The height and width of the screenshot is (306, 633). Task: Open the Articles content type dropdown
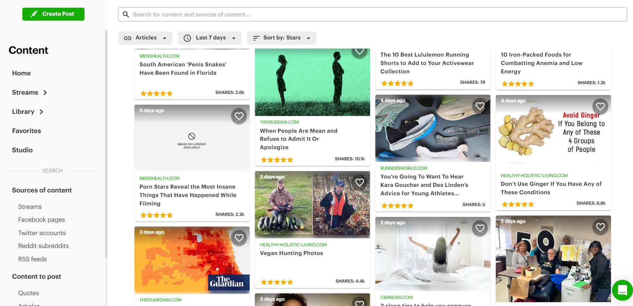(x=145, y=38)
